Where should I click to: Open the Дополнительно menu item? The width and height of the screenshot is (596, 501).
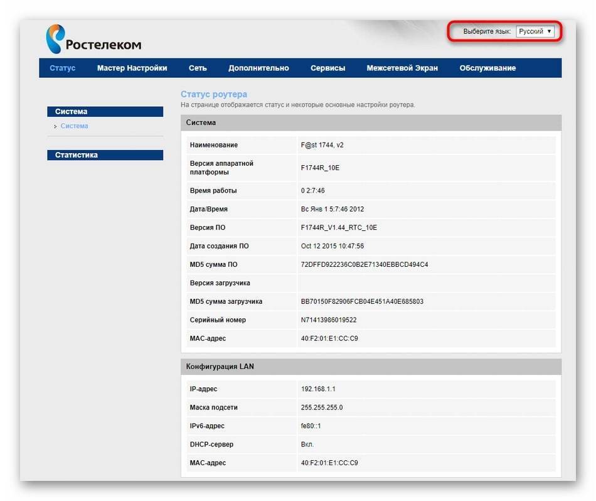coord(258,68)
